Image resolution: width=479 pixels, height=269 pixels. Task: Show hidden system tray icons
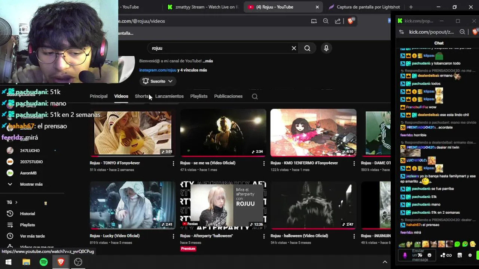click(x=385, y=262)
